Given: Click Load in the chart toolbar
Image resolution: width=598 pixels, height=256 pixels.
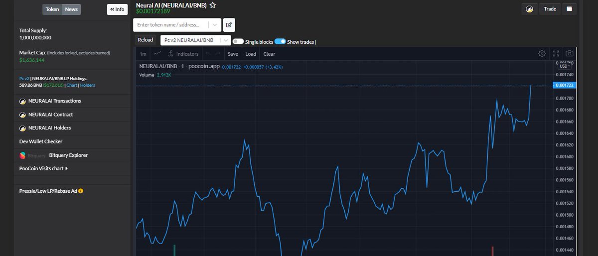Looking at the screenshot, I should click(x=251, y=54).
